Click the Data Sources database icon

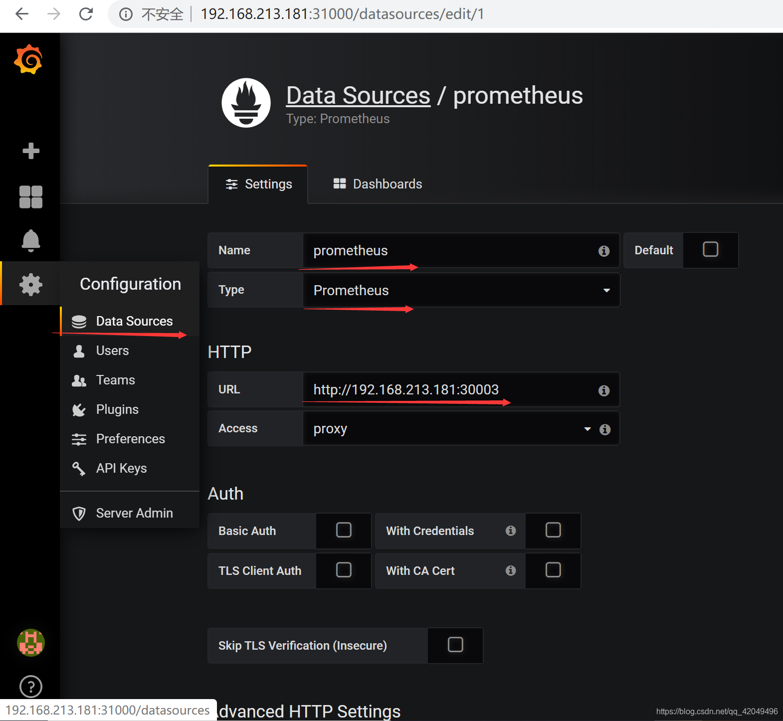point(79,322)
